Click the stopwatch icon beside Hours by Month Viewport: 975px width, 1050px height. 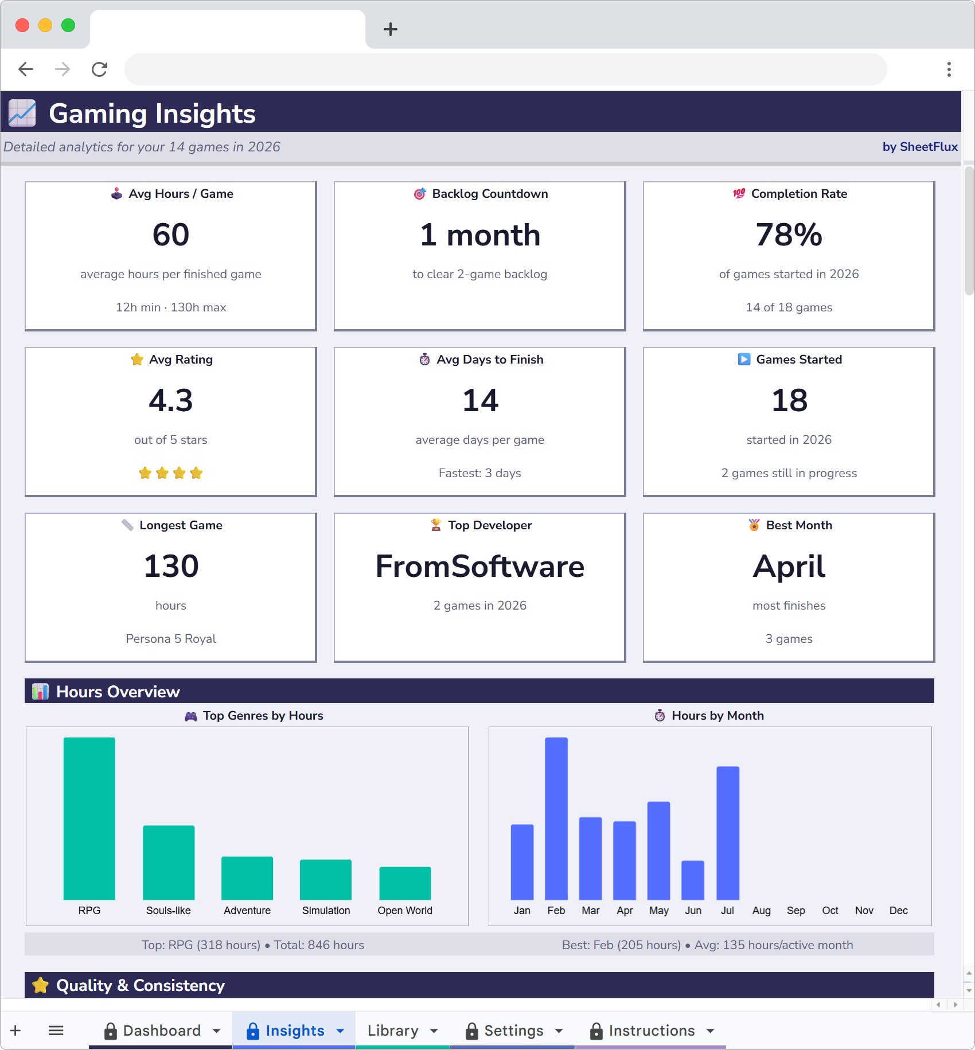pos(661,716)
